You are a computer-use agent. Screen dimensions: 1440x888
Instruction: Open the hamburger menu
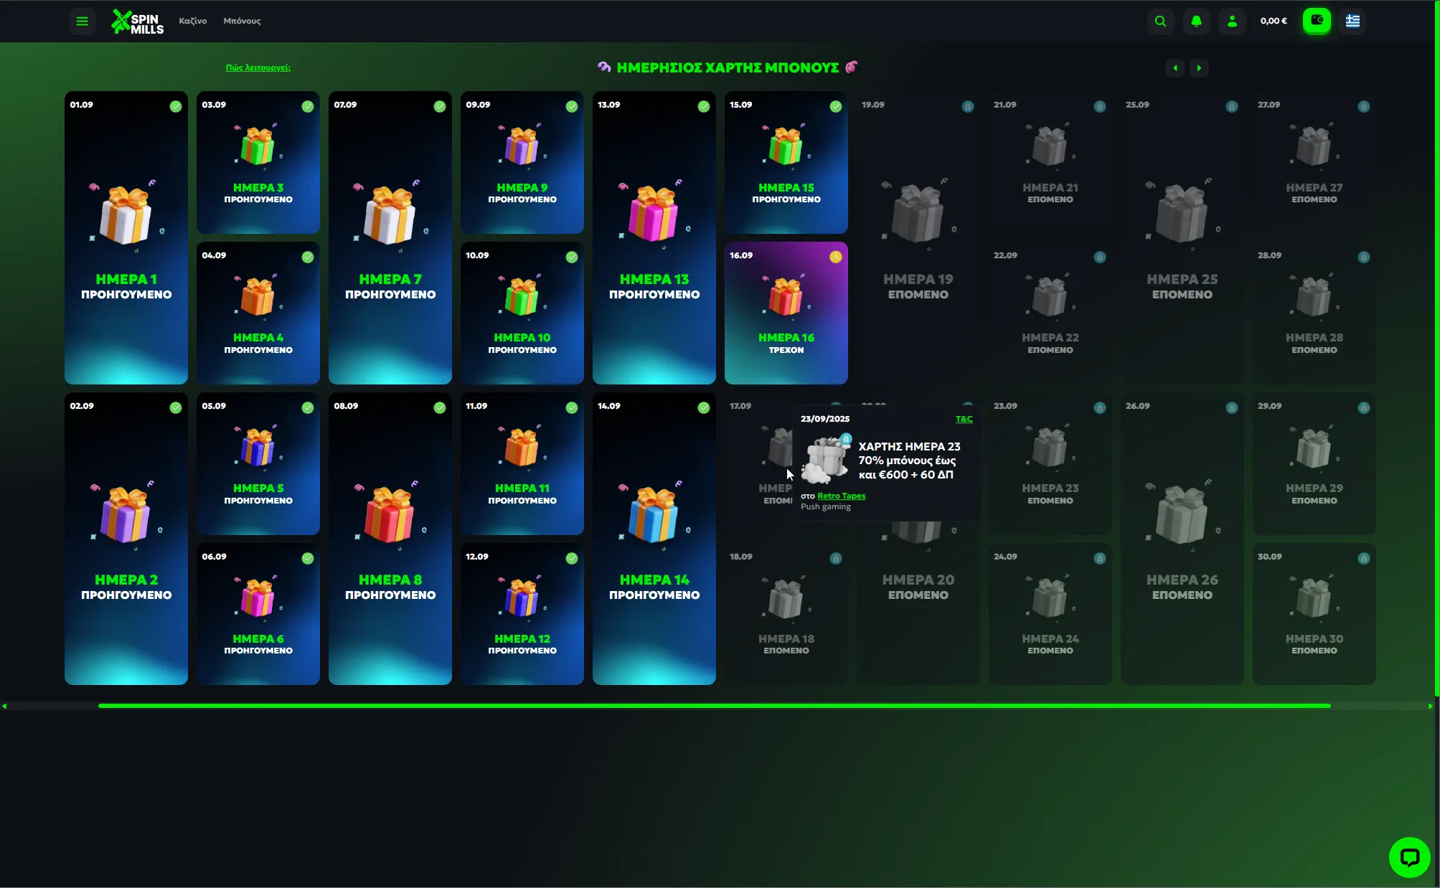coord(82,21)
